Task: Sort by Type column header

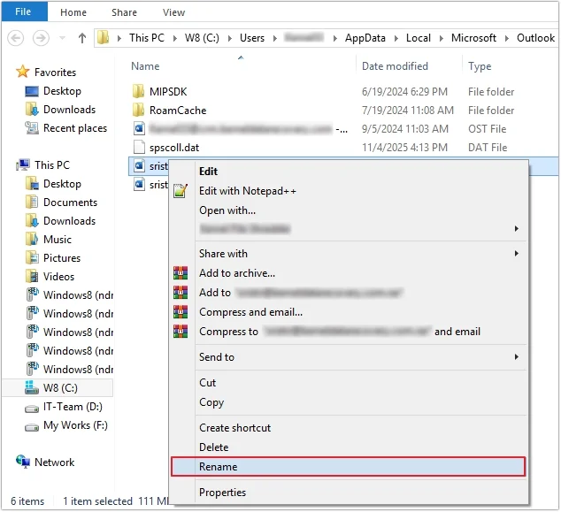Action: click(x=480, y=66)
